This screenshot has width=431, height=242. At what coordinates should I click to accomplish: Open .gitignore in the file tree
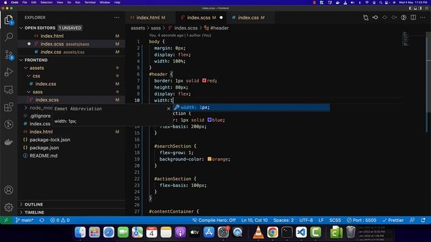pyautogui.click(x=40, y=116)
